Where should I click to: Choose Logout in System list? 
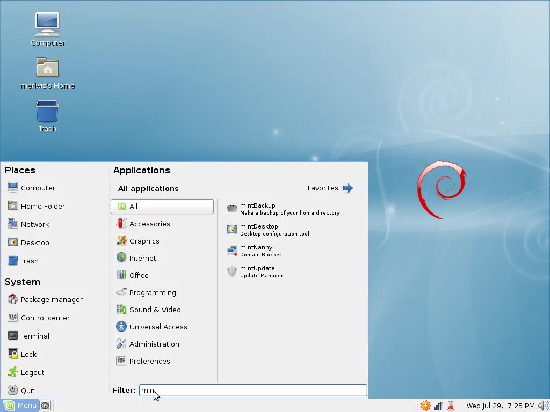[26, 372]
